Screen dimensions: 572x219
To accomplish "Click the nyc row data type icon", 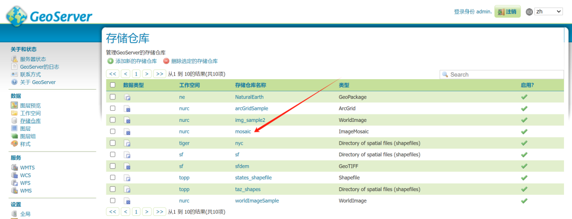I will [x=127, y=144].
